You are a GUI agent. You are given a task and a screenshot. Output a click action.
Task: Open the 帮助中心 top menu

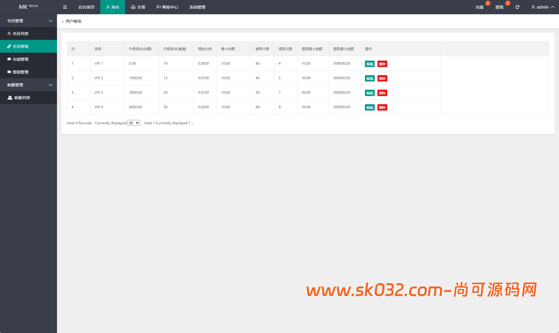tap(167, 7)
